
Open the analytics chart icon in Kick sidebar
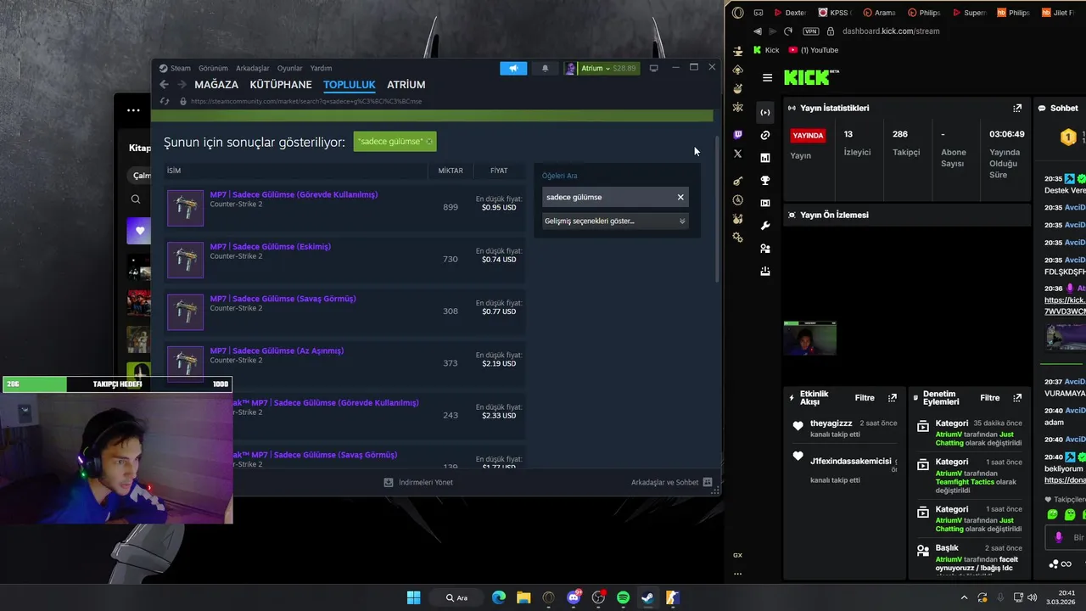pyautogui.click(x=765, y=158)
